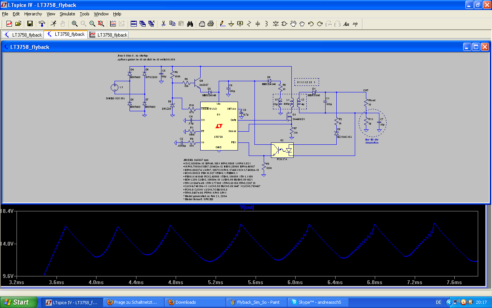Open the Control Panel hammer icon

tap(42, 24)
